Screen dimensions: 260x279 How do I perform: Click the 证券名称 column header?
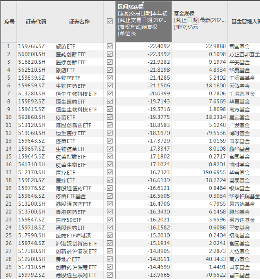(x=79, y=22)
